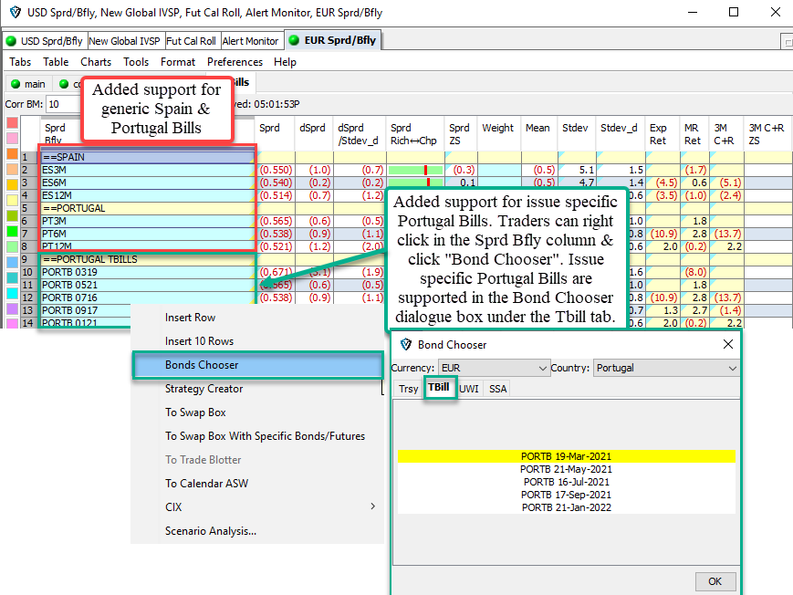793x595 pixels.
Task: Switch to Trsy tab in Bond Chooser
Action: coord(408,389)
